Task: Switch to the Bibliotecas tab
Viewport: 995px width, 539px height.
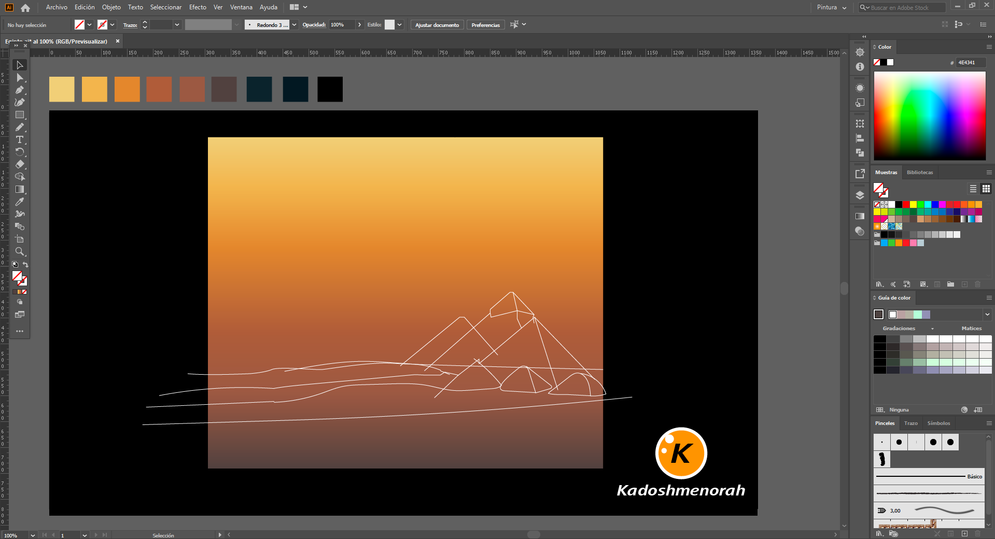Action: 920,173
